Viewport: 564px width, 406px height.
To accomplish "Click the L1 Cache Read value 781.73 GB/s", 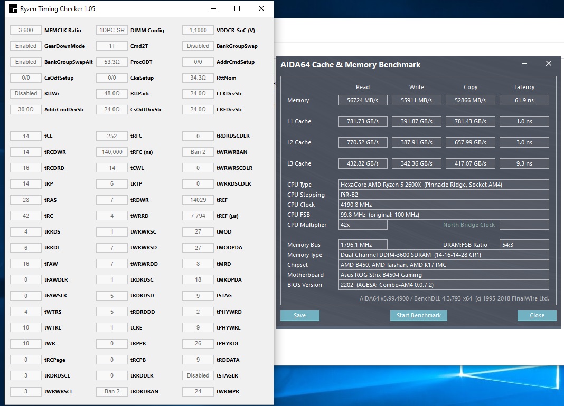I will [x=363, y=121].
